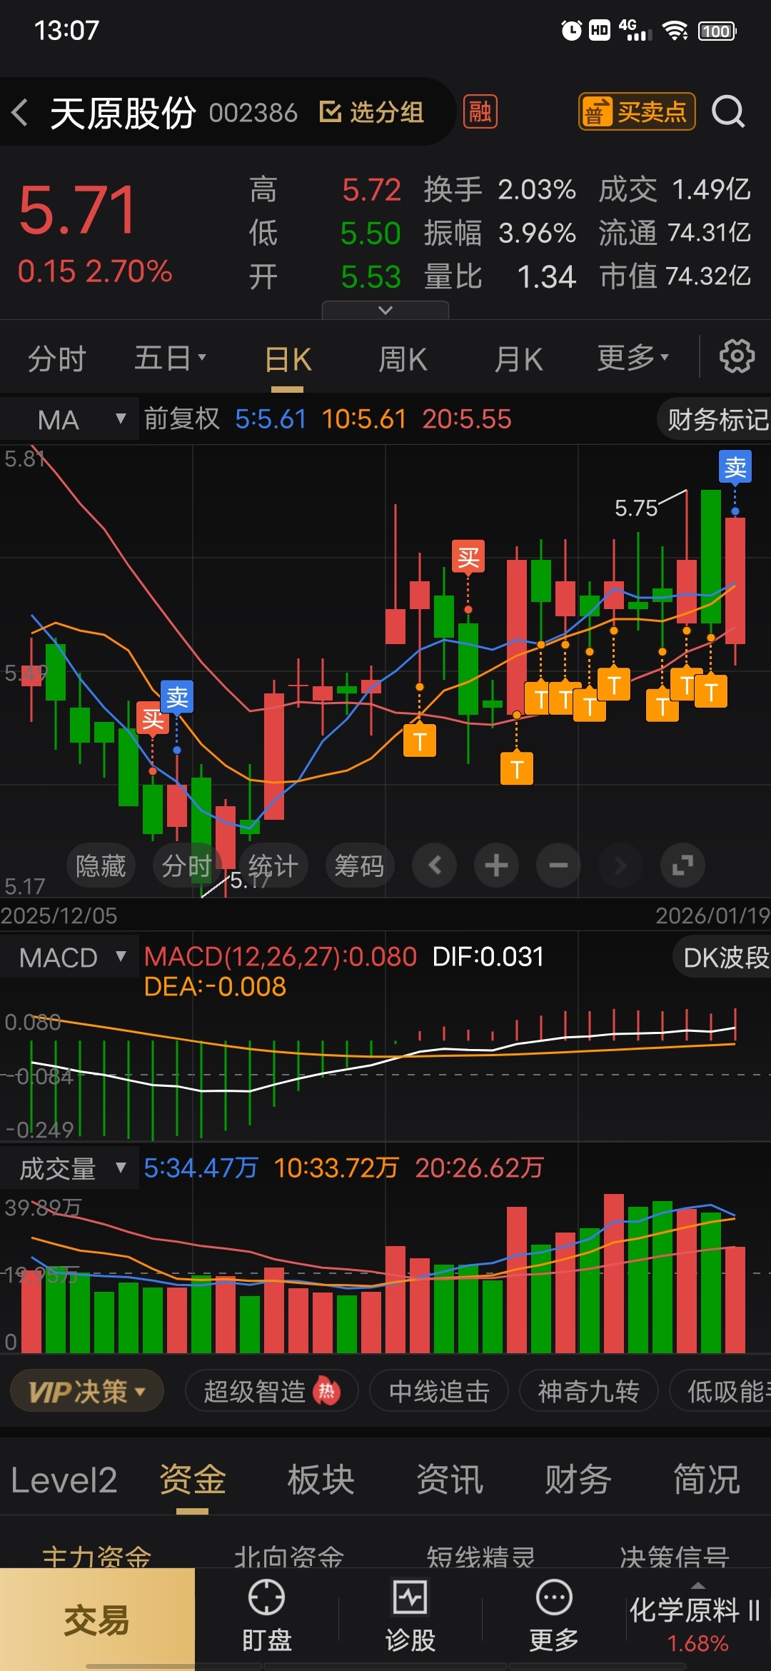Move chart left with arrow icon
771x1671 pixels.
pyautogui.click(x=435, y=865)
